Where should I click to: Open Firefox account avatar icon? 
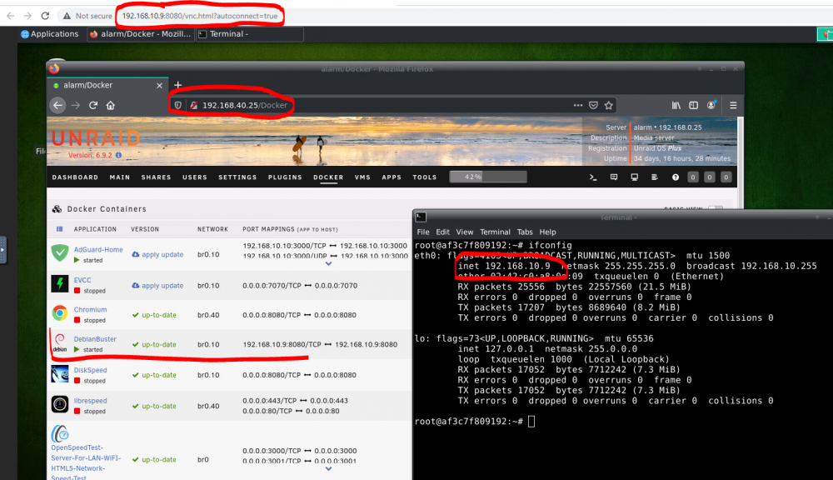tap(711, 105)
